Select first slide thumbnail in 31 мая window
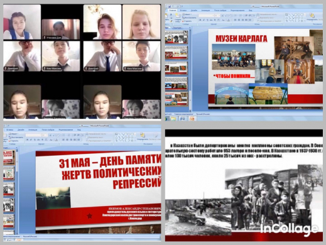Screen dimensions: 326x245 pyautogui.click(x=9, y=157)
